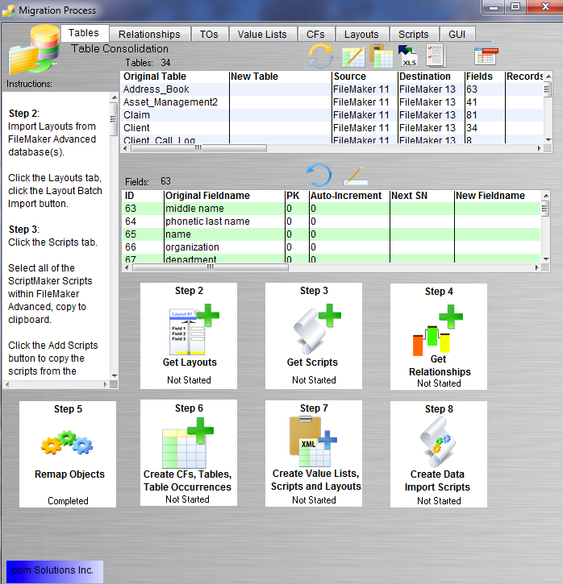Click FileMaker 13 destination in Claim row

pyautogui.click(x=427, y=115)
